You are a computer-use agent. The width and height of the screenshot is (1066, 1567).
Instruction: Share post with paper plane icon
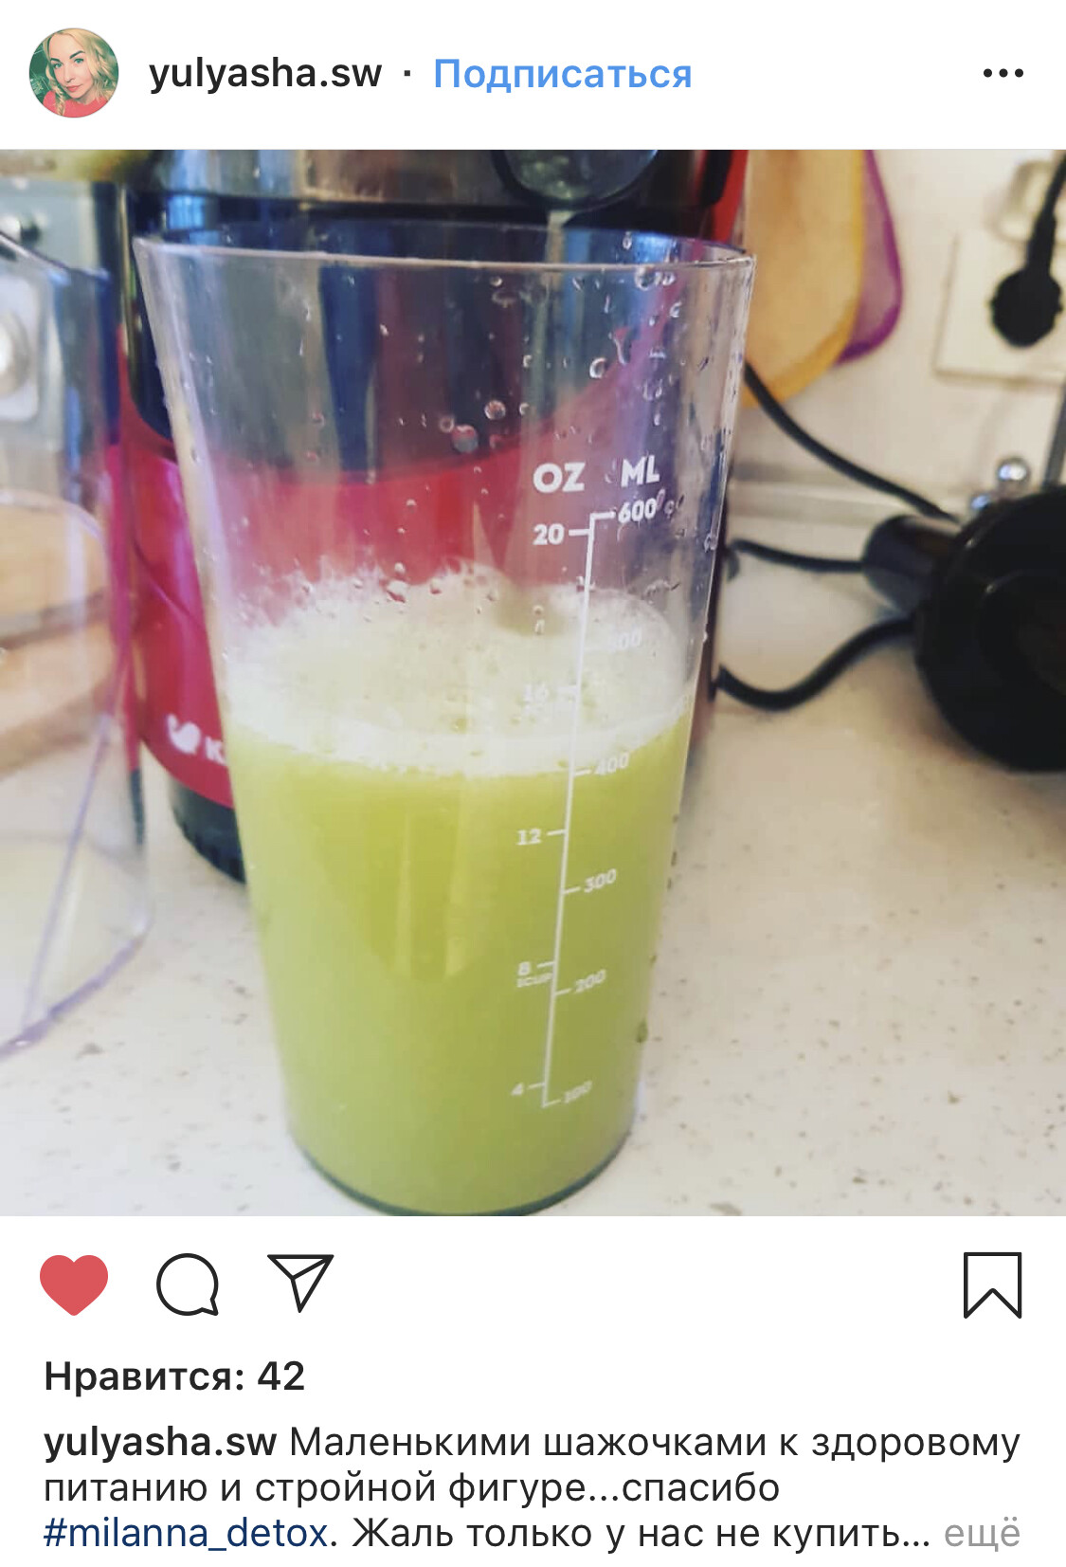pyautogui.click(x=300, y=1283)
